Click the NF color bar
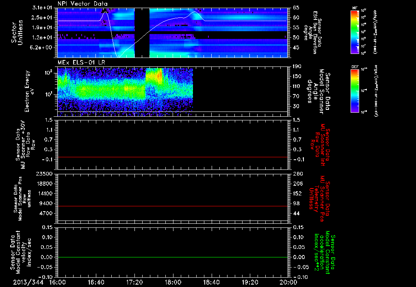Viewport: 416px width, 287px height. [x=355, y=32]
